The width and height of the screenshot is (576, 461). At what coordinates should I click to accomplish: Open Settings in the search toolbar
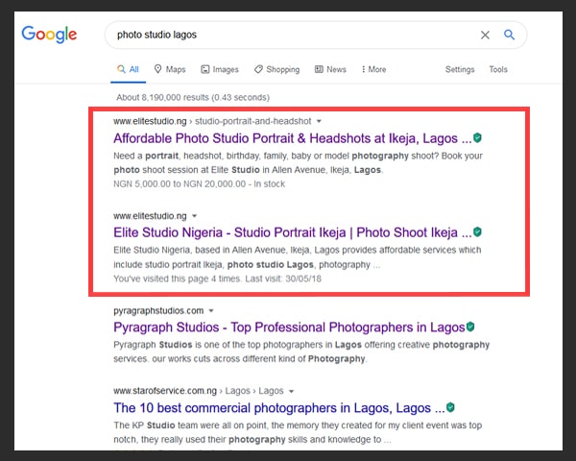(460, 69)
